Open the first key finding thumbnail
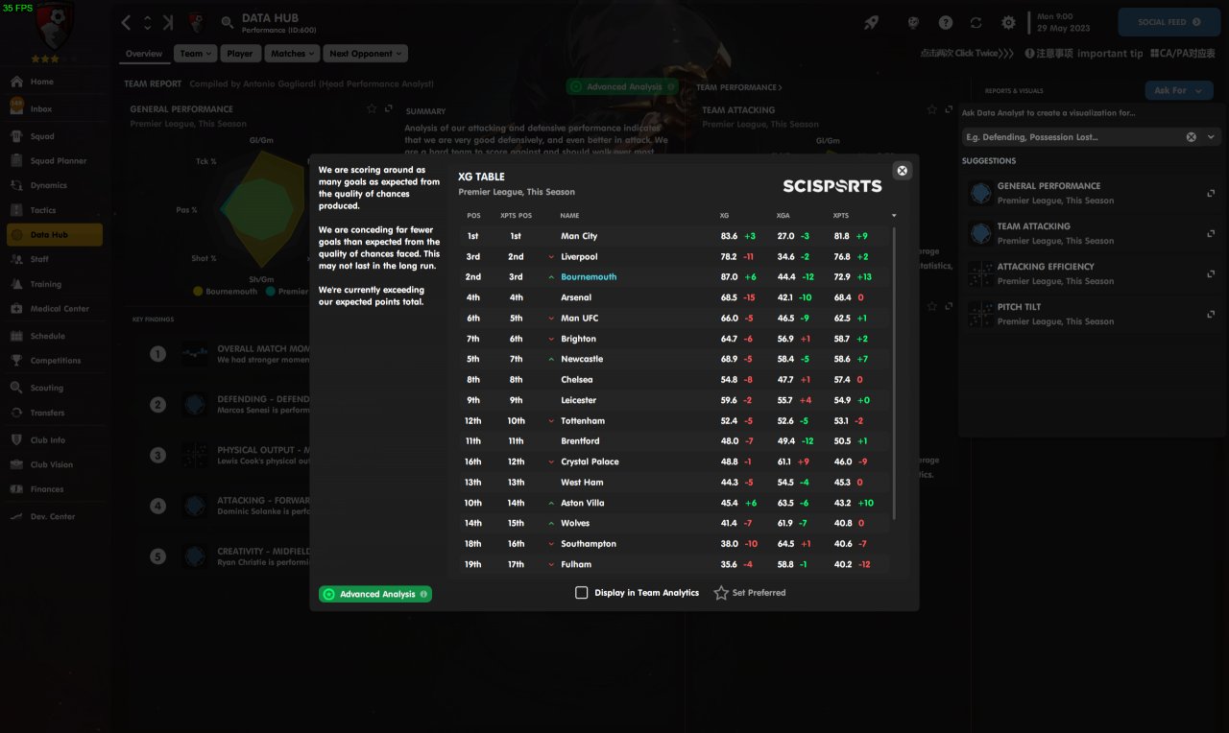 [195, 354]
